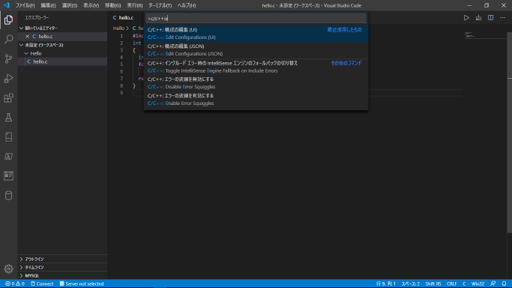Click Connect in the status bar

point(42,283)
